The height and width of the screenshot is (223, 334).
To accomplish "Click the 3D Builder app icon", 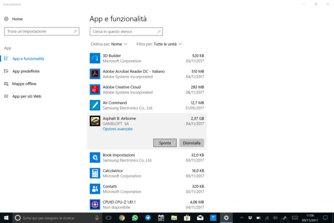I will [95, 58].
